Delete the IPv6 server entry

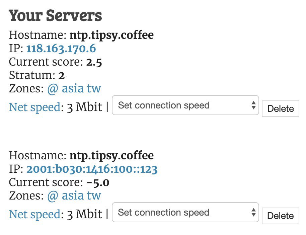tap(281, 216)
